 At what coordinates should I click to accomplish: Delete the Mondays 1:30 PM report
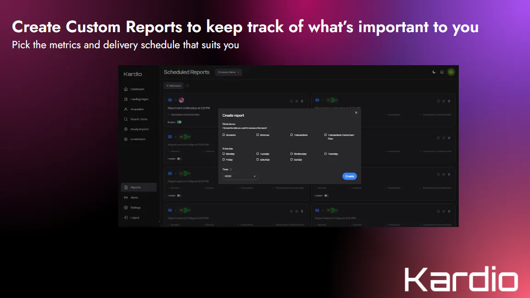coord(302,101)
